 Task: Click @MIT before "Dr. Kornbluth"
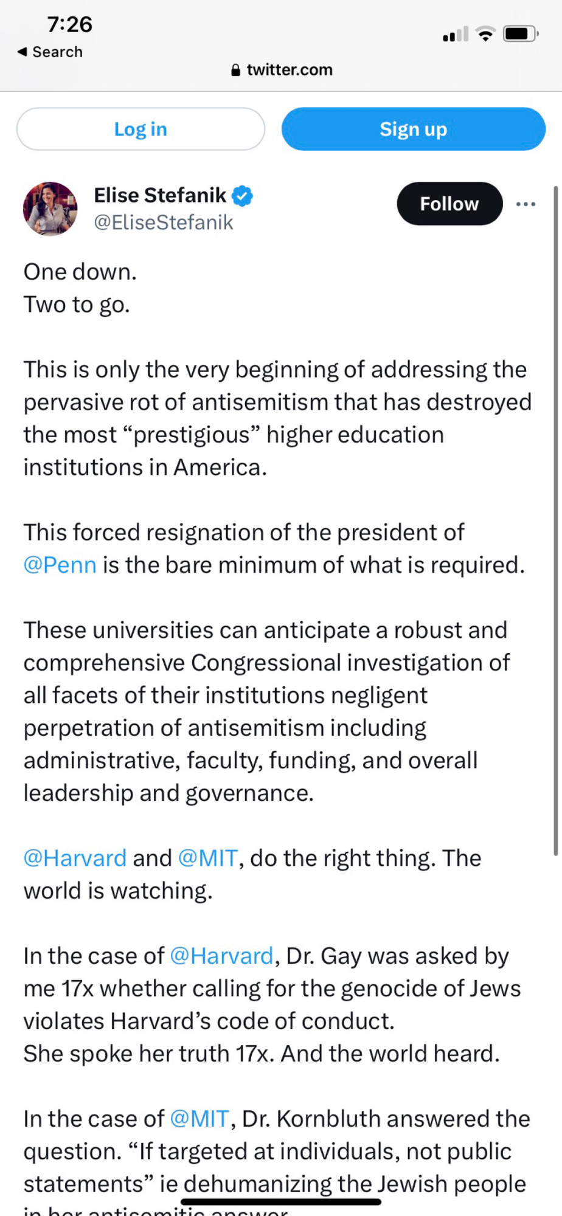tap(199, 1119)
